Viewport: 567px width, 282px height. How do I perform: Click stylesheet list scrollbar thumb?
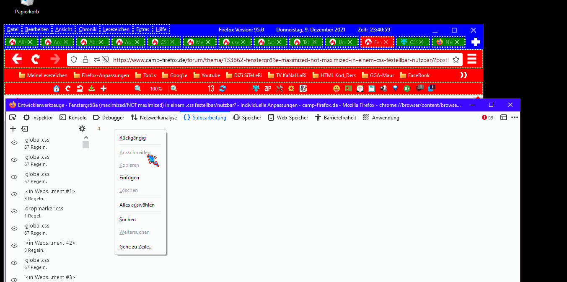(x=86, y=145)
